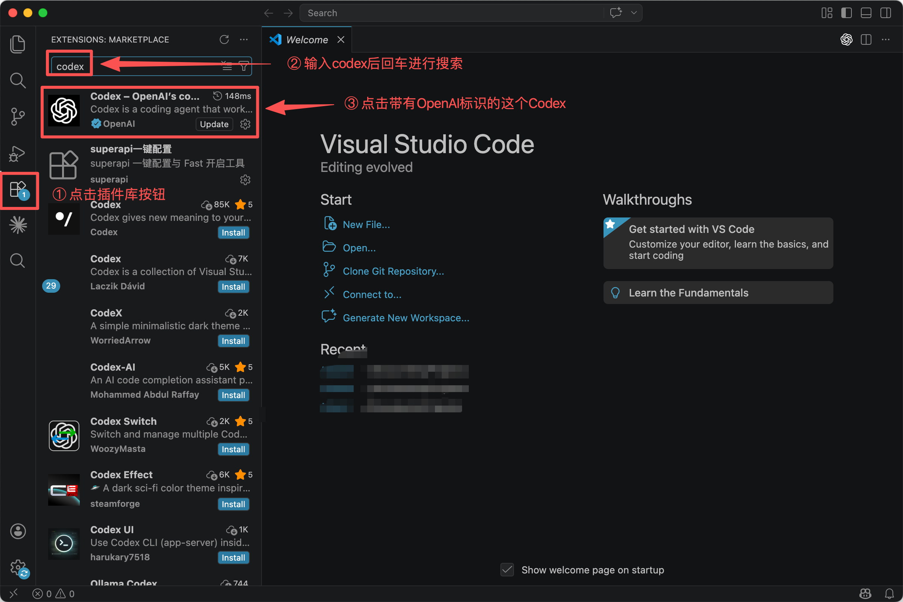The image size is (903, 602).
Task: Open the Explorer view in activity bar
Action: pos(18,44)
